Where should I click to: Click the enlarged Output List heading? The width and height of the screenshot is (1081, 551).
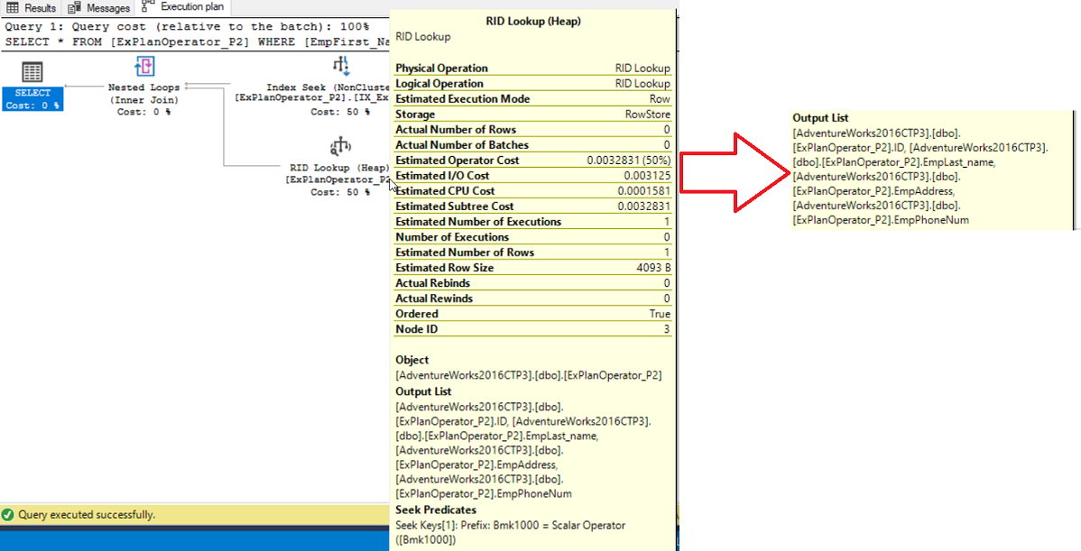(x=820, y=118)
